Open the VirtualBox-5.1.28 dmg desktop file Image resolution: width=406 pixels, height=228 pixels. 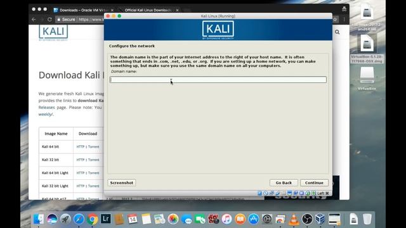[367, 49]
